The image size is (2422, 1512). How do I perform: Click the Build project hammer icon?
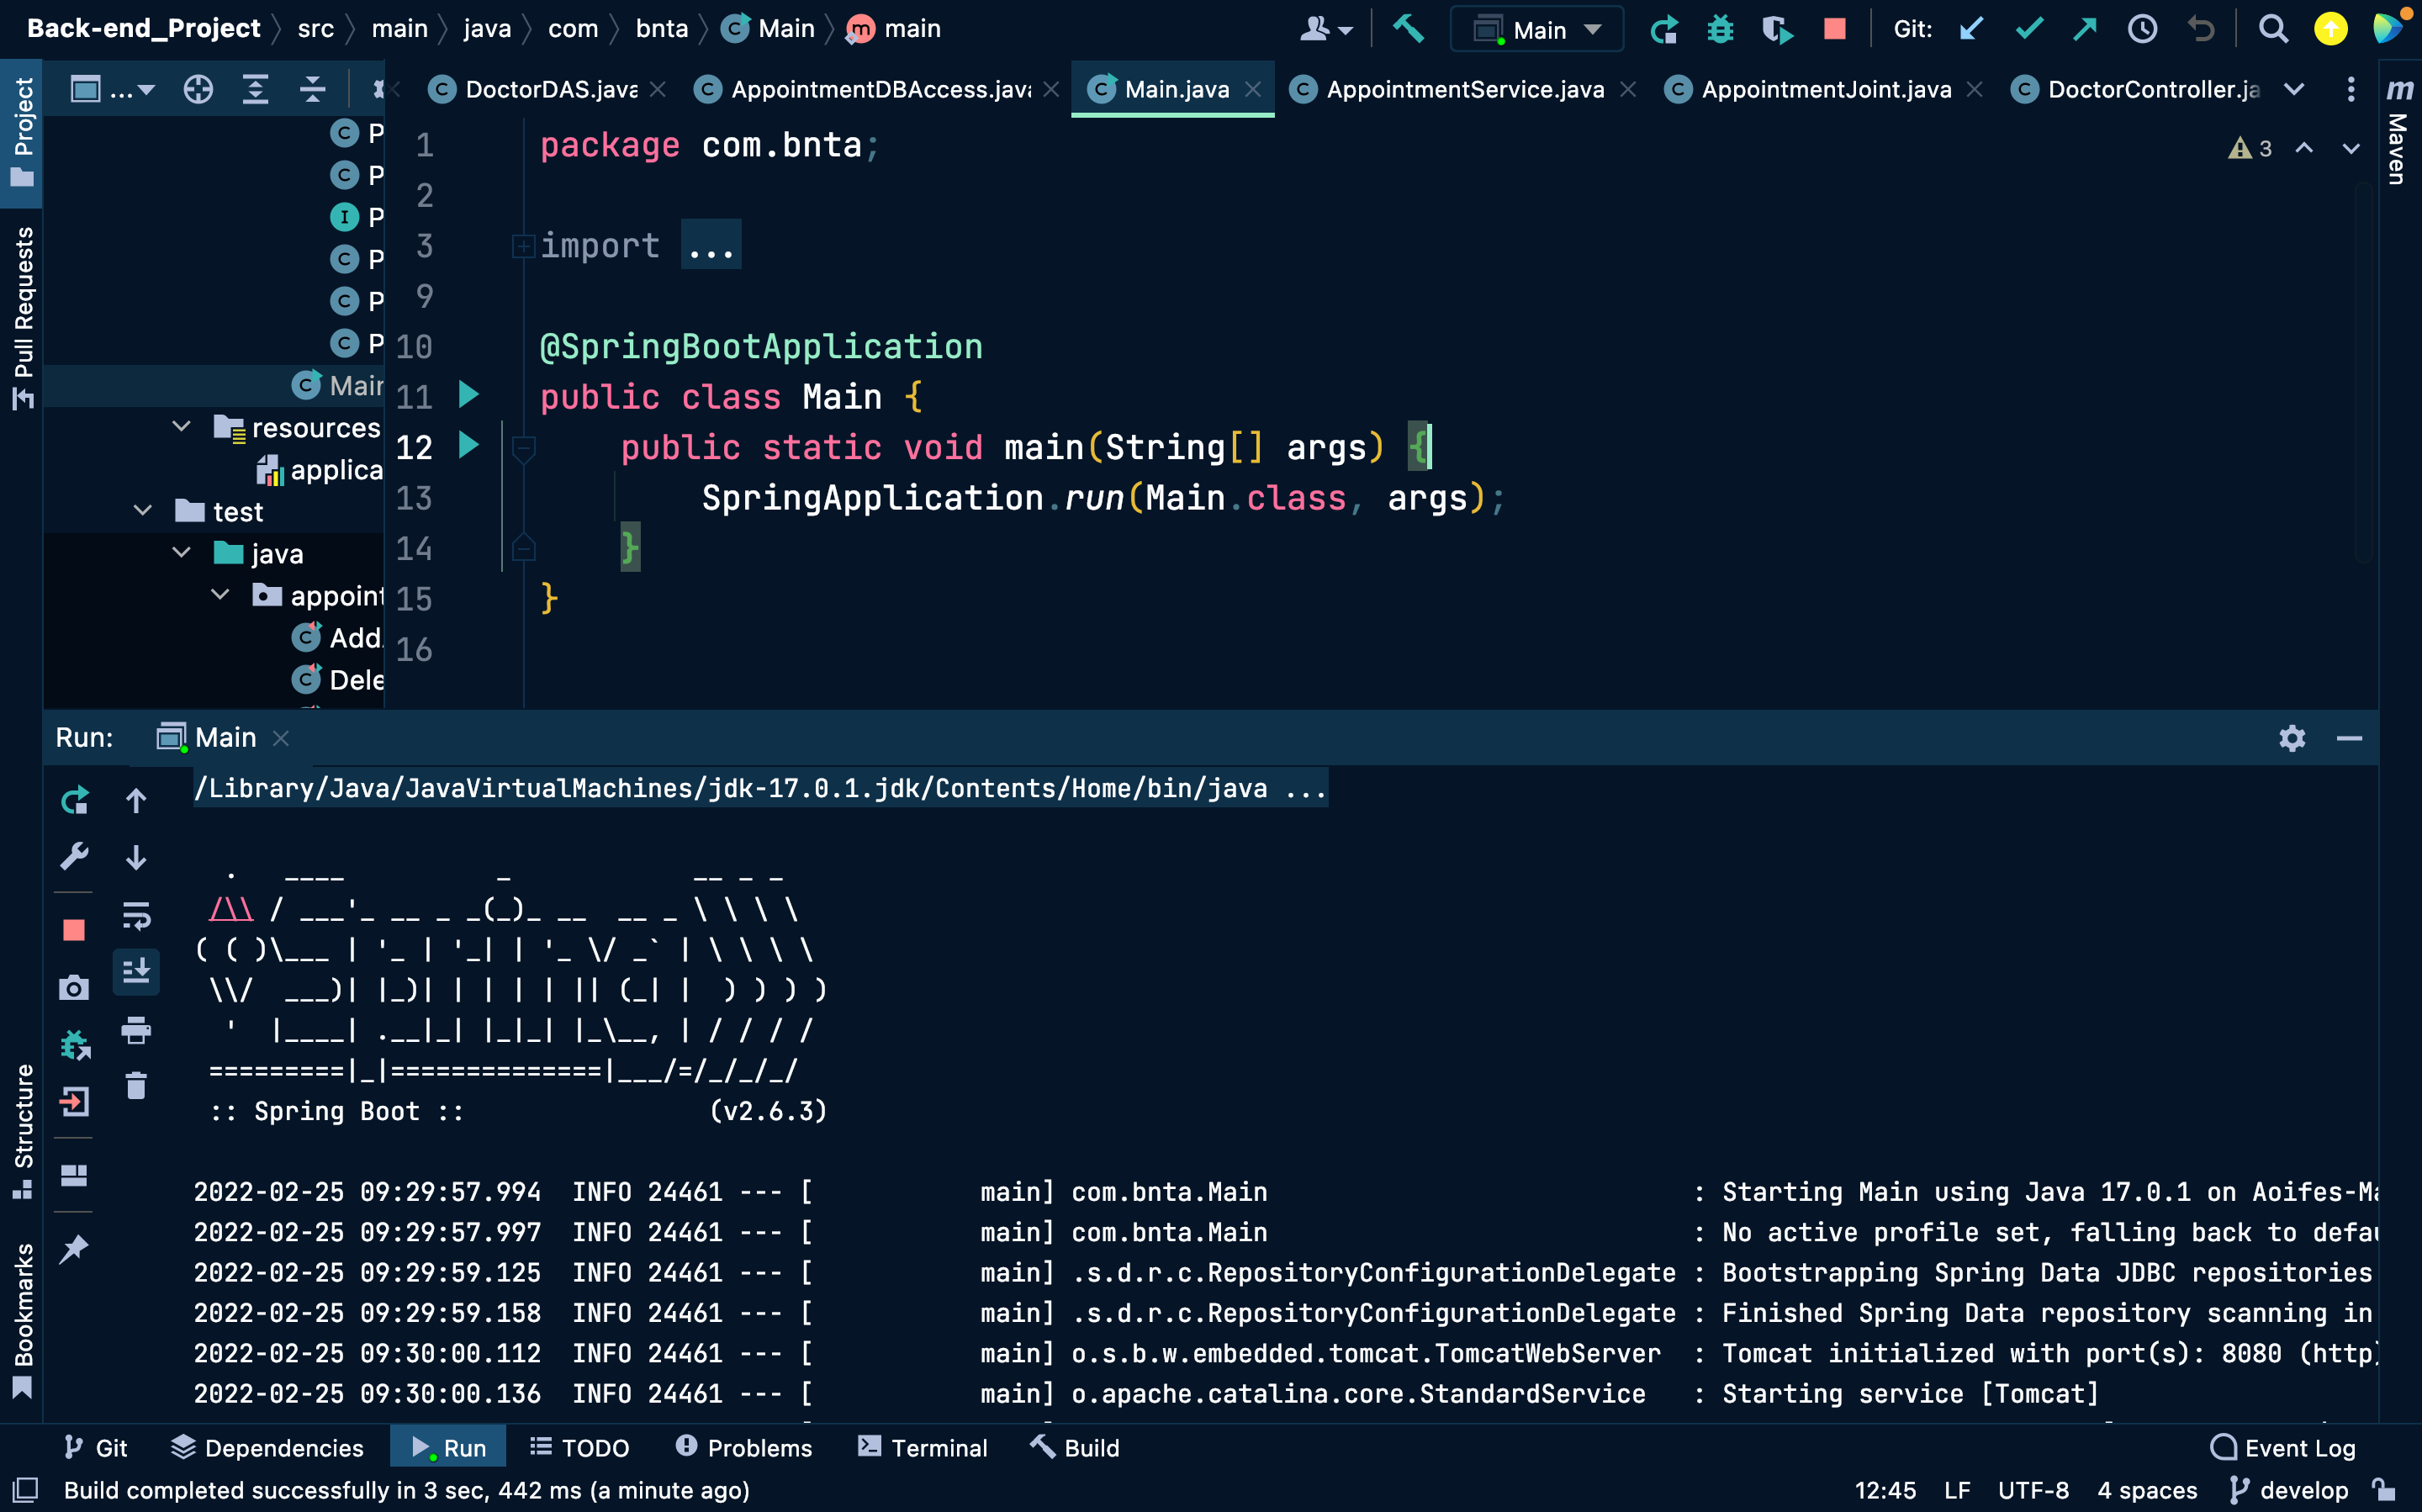1408,28
